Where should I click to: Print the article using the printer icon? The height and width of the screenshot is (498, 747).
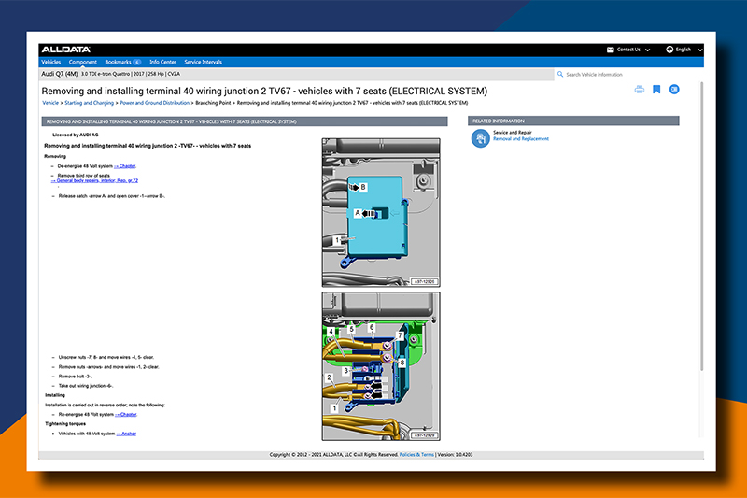coord(640,90)
